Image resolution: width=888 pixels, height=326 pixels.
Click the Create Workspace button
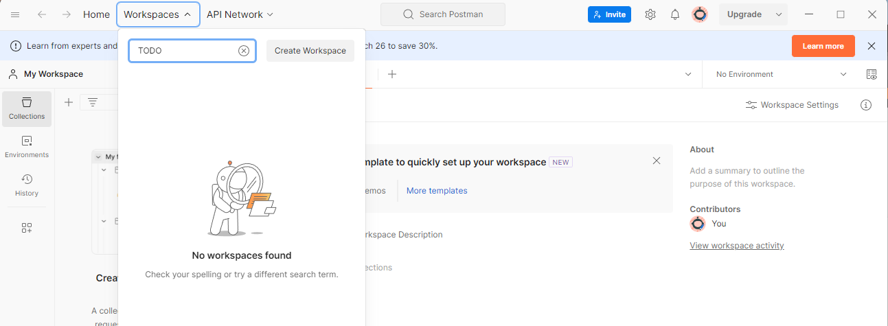310,51
